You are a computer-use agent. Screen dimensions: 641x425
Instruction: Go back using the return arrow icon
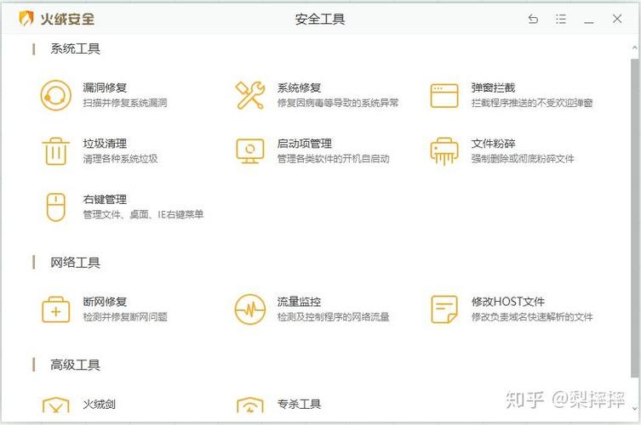tap(533, 19)
